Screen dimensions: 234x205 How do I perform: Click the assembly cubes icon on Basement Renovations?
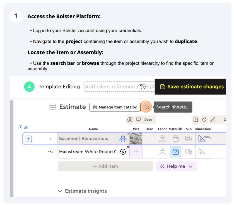pyautogui.click(x=123, y=139)
